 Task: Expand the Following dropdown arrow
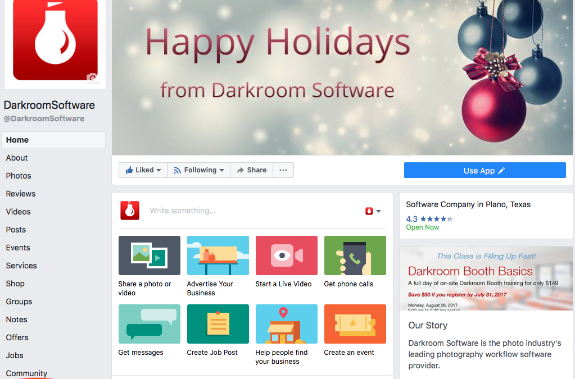(x=221, y=170)
